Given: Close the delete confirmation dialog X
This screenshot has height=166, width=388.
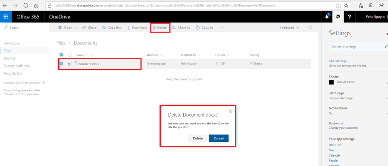Looking at the screenshot, I should 230,112.
